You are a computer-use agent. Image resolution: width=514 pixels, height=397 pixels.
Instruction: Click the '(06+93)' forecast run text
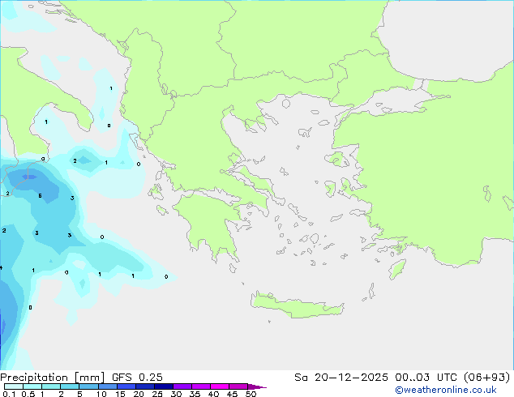487,378
